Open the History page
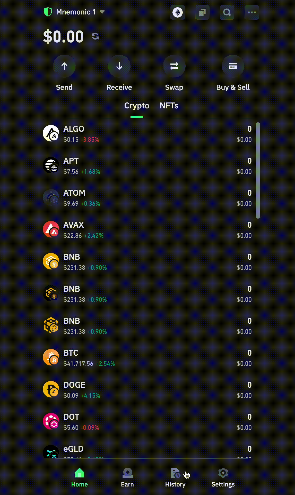 [175, 477]
